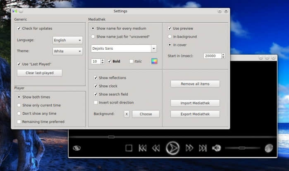This screenshot has height=171, width=289.
Task: Mute audio with the speaker icon
Action: point(216,148)
